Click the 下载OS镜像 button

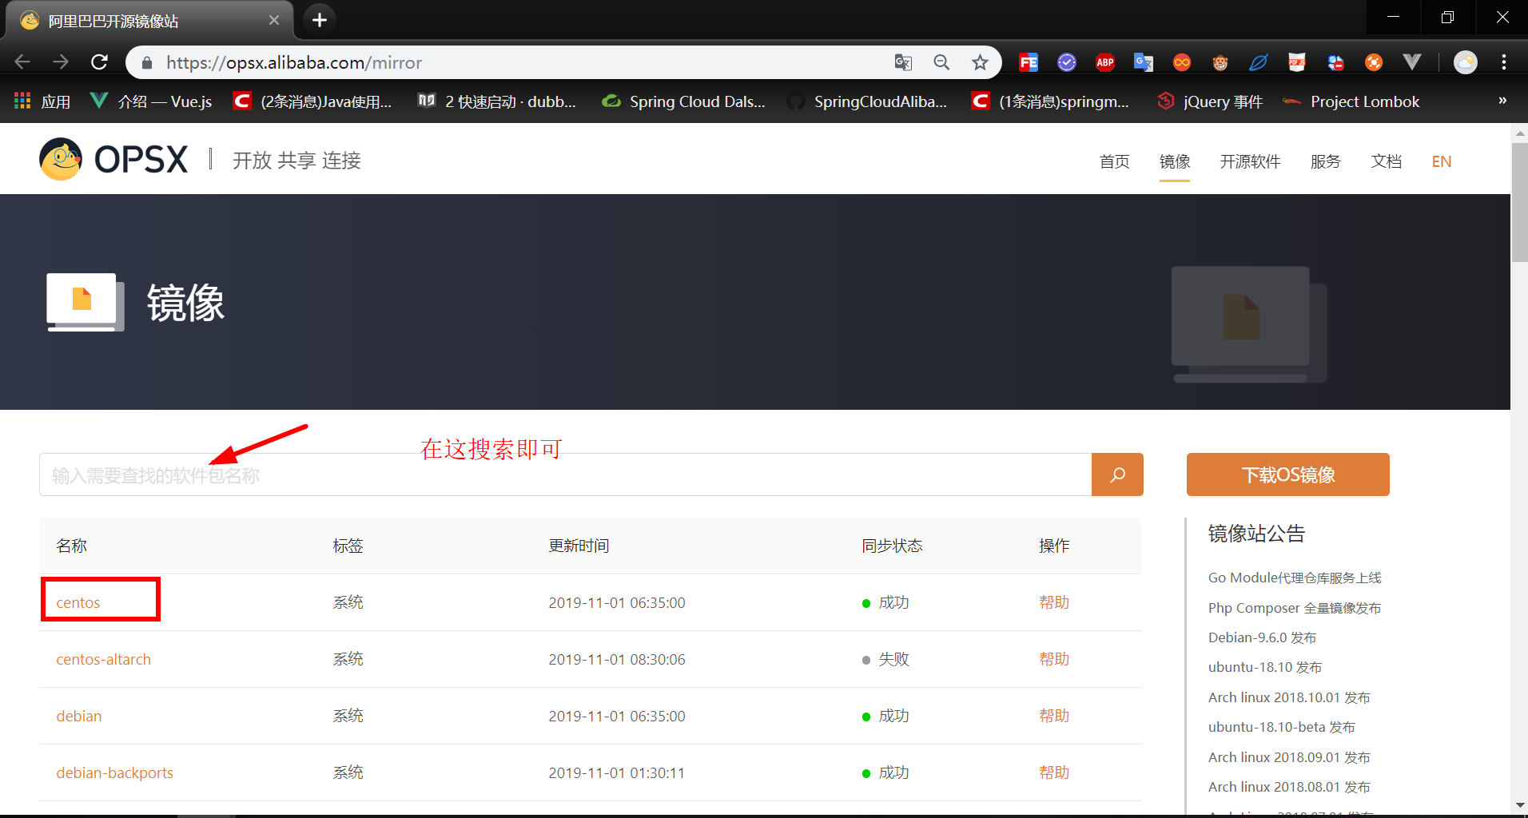coord(1287,475)
